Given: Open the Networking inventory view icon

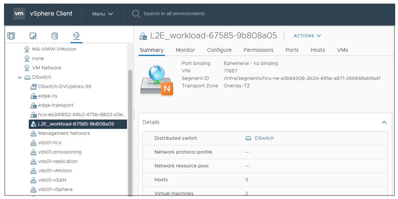Looking at the screenshot, I should (76, 35).
